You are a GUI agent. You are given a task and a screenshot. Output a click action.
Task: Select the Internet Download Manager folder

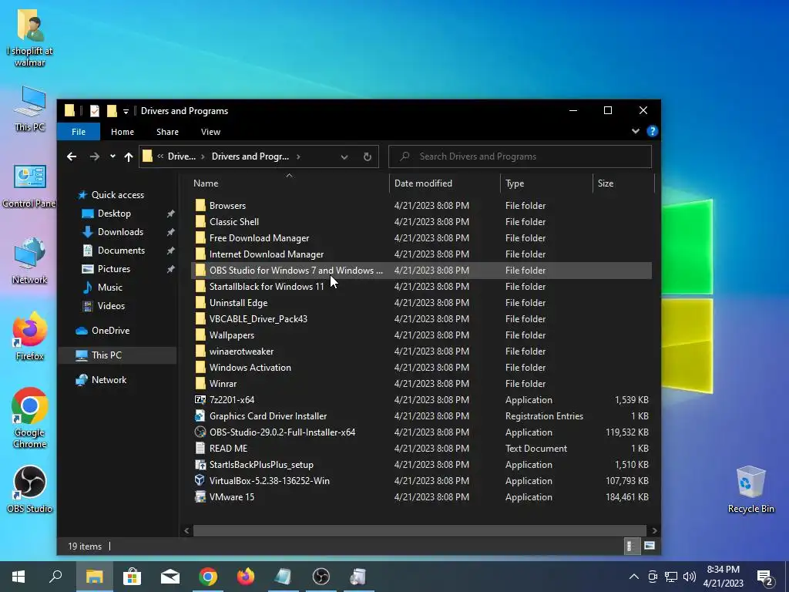point(267,254)
